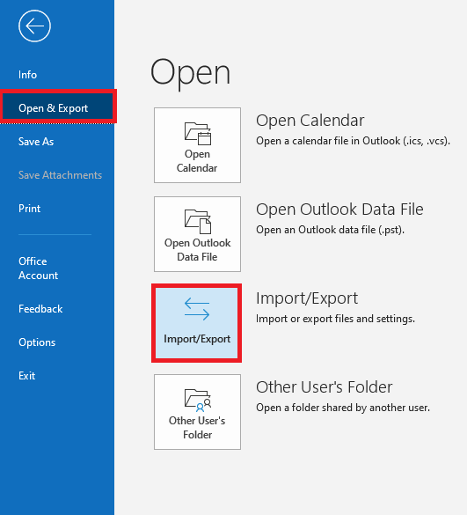The height and width of the screenshot is (515, 467).
Task: Select Save Attachments in sidebar
Action: point(60,175)
